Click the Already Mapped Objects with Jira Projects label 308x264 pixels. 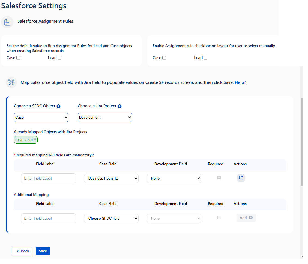click(50, 132)
